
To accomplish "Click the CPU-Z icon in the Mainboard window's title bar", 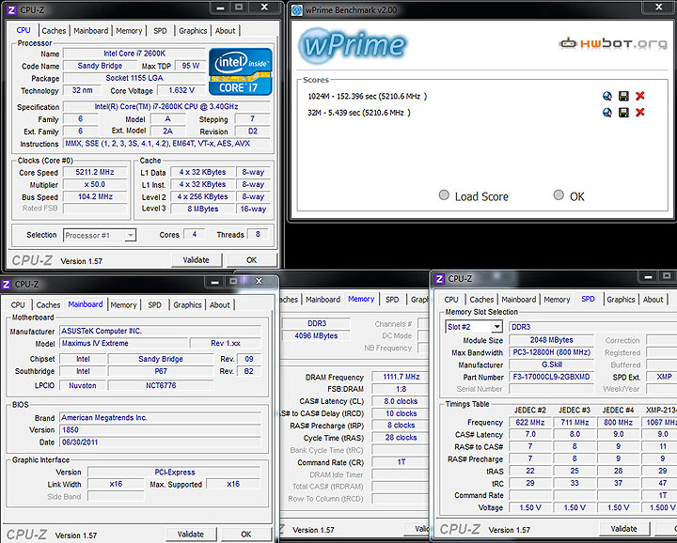I will click(x=6, y=285).
